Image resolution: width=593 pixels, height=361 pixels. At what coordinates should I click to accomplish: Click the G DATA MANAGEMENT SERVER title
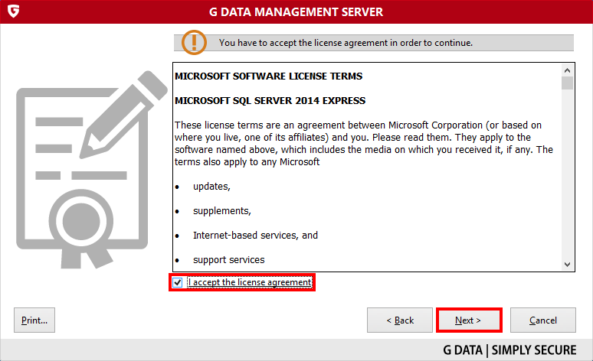pos(296,12)
